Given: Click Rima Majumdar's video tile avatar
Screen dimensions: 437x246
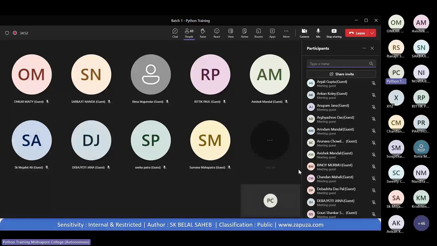Looking at the screenshot, I should [x=151, y=74].
